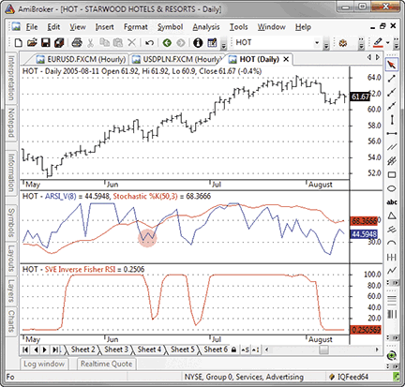The width and height of the screenshot is (405, 387).
Task: Expand toolbar options chevron after Notepad icon
Action: [x=223, y=44]
